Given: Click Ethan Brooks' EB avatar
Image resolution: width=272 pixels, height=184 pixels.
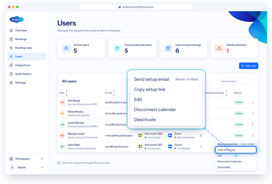Looking at the screenshot, I should coord(62,114).
